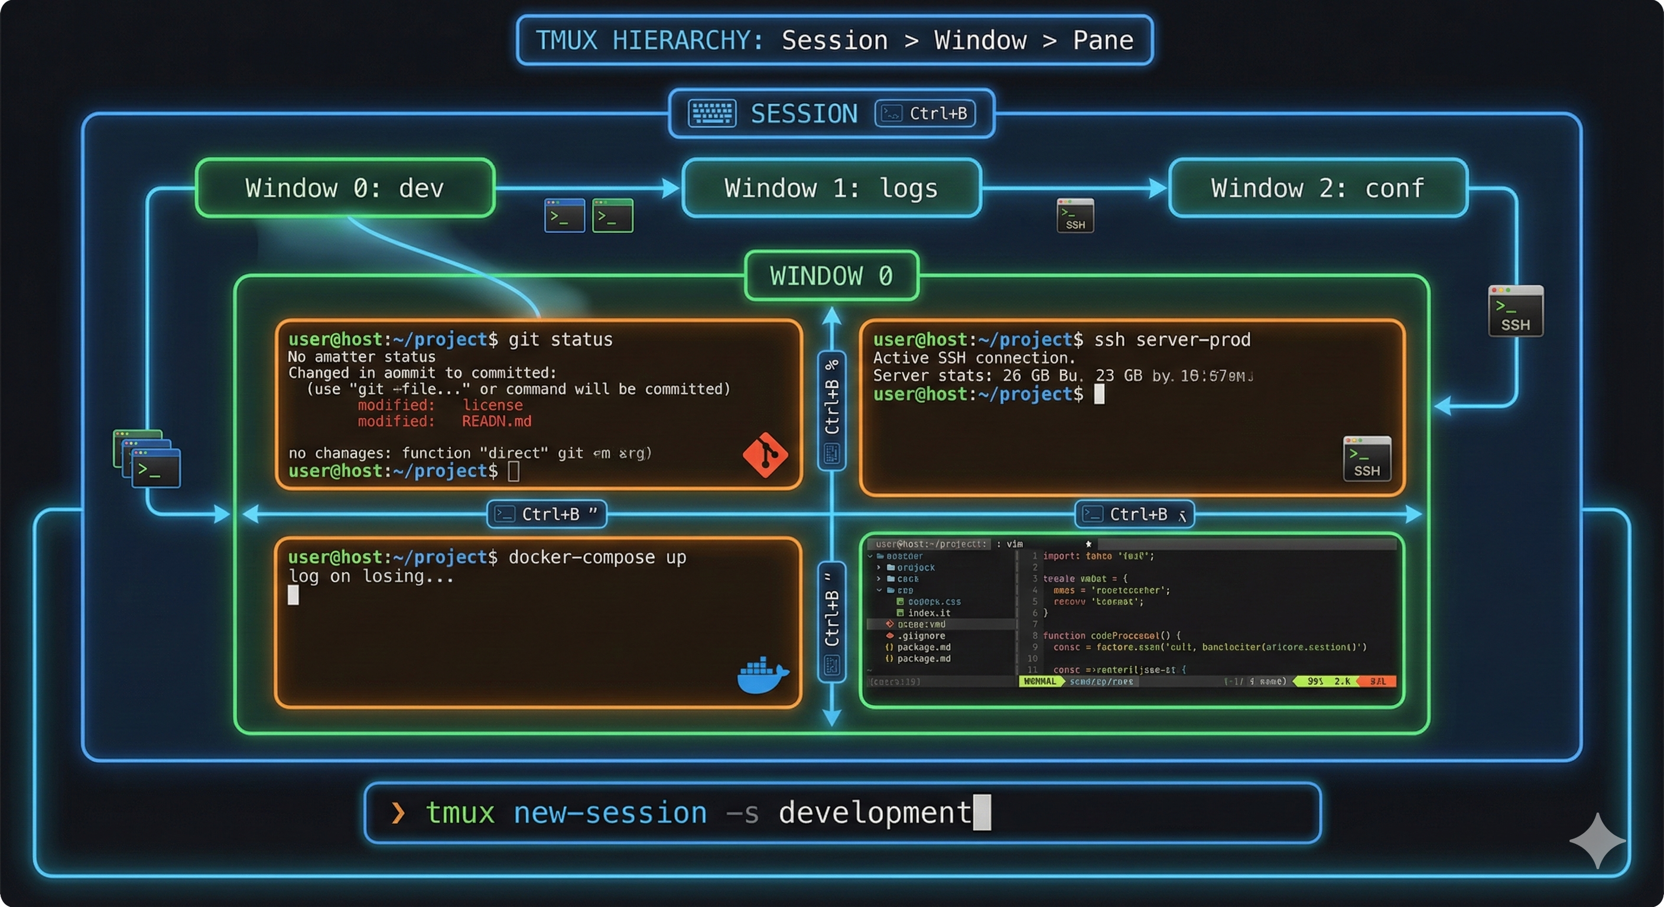The width and height of the screenshot is (1664, 907).
Task: Click the SSH icon inside the ssh server-prod pane
Action: 1367,459
